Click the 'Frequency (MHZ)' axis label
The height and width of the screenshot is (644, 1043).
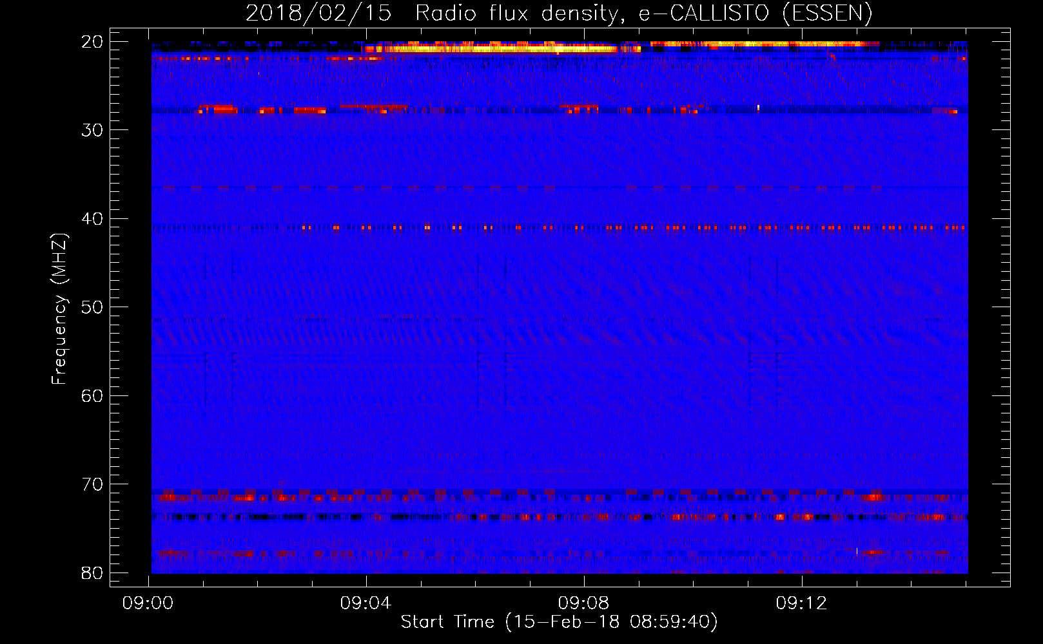click(x=59, y=309)
